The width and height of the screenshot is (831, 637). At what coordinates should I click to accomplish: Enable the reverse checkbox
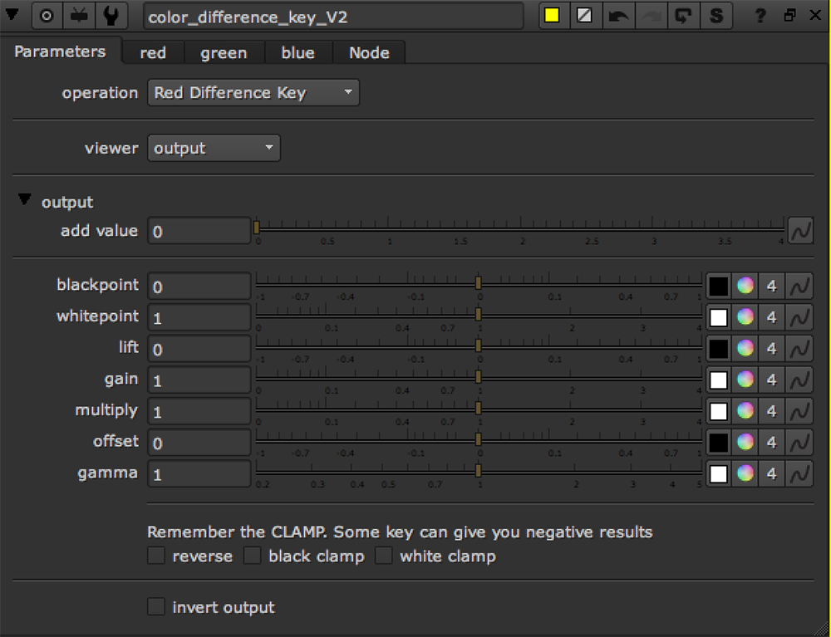156,556
